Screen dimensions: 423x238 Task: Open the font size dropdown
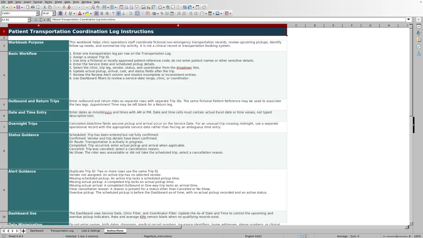coord(54,13)
